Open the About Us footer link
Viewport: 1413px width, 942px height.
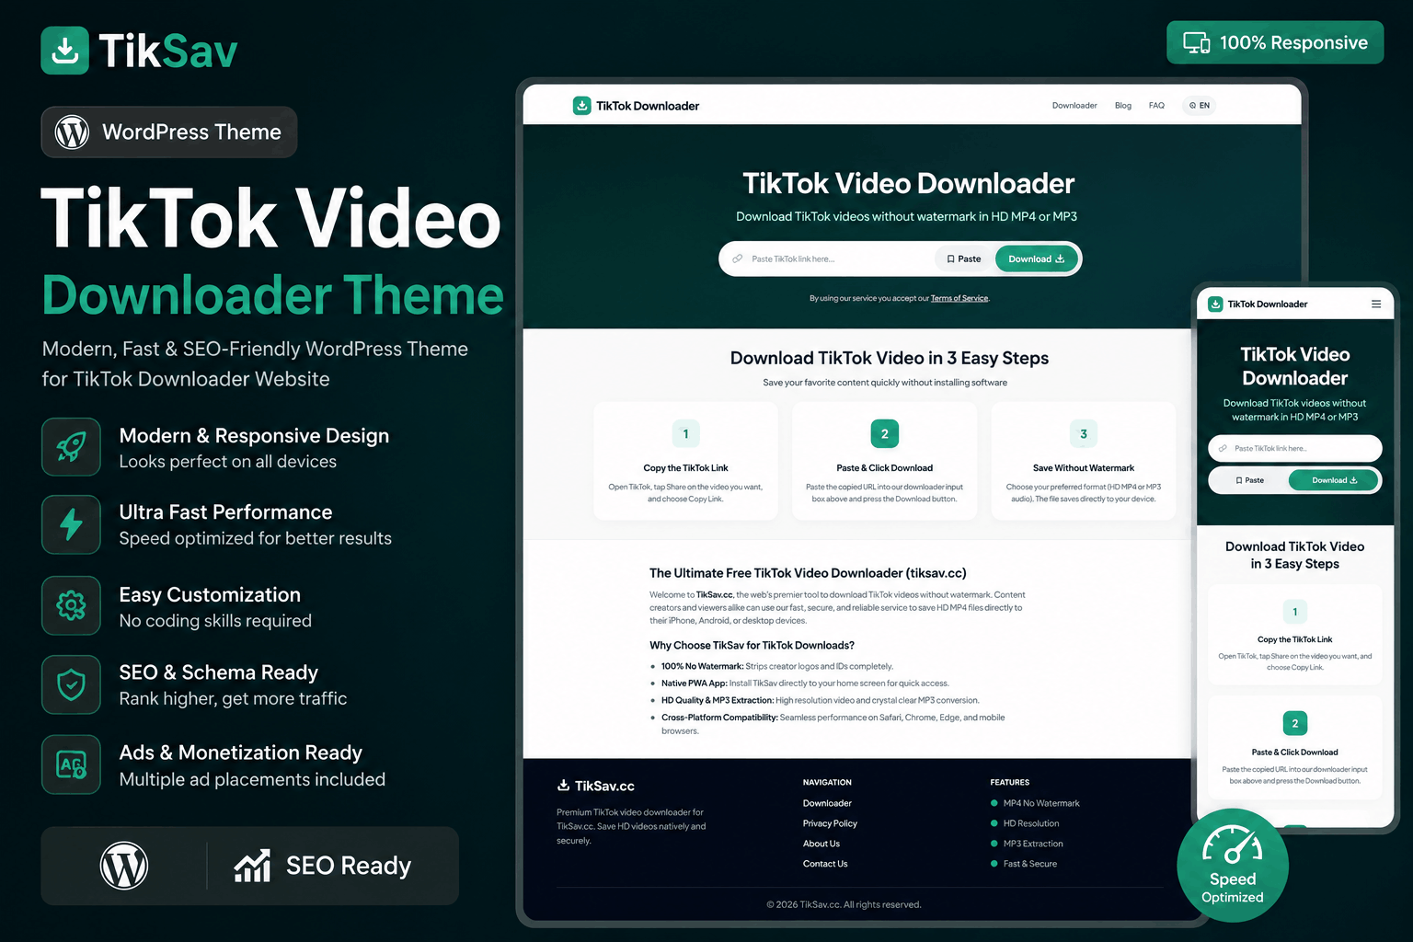[821, 844]
